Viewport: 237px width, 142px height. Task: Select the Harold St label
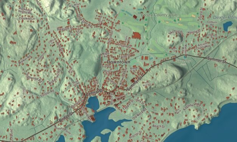[x=194, y=32]
